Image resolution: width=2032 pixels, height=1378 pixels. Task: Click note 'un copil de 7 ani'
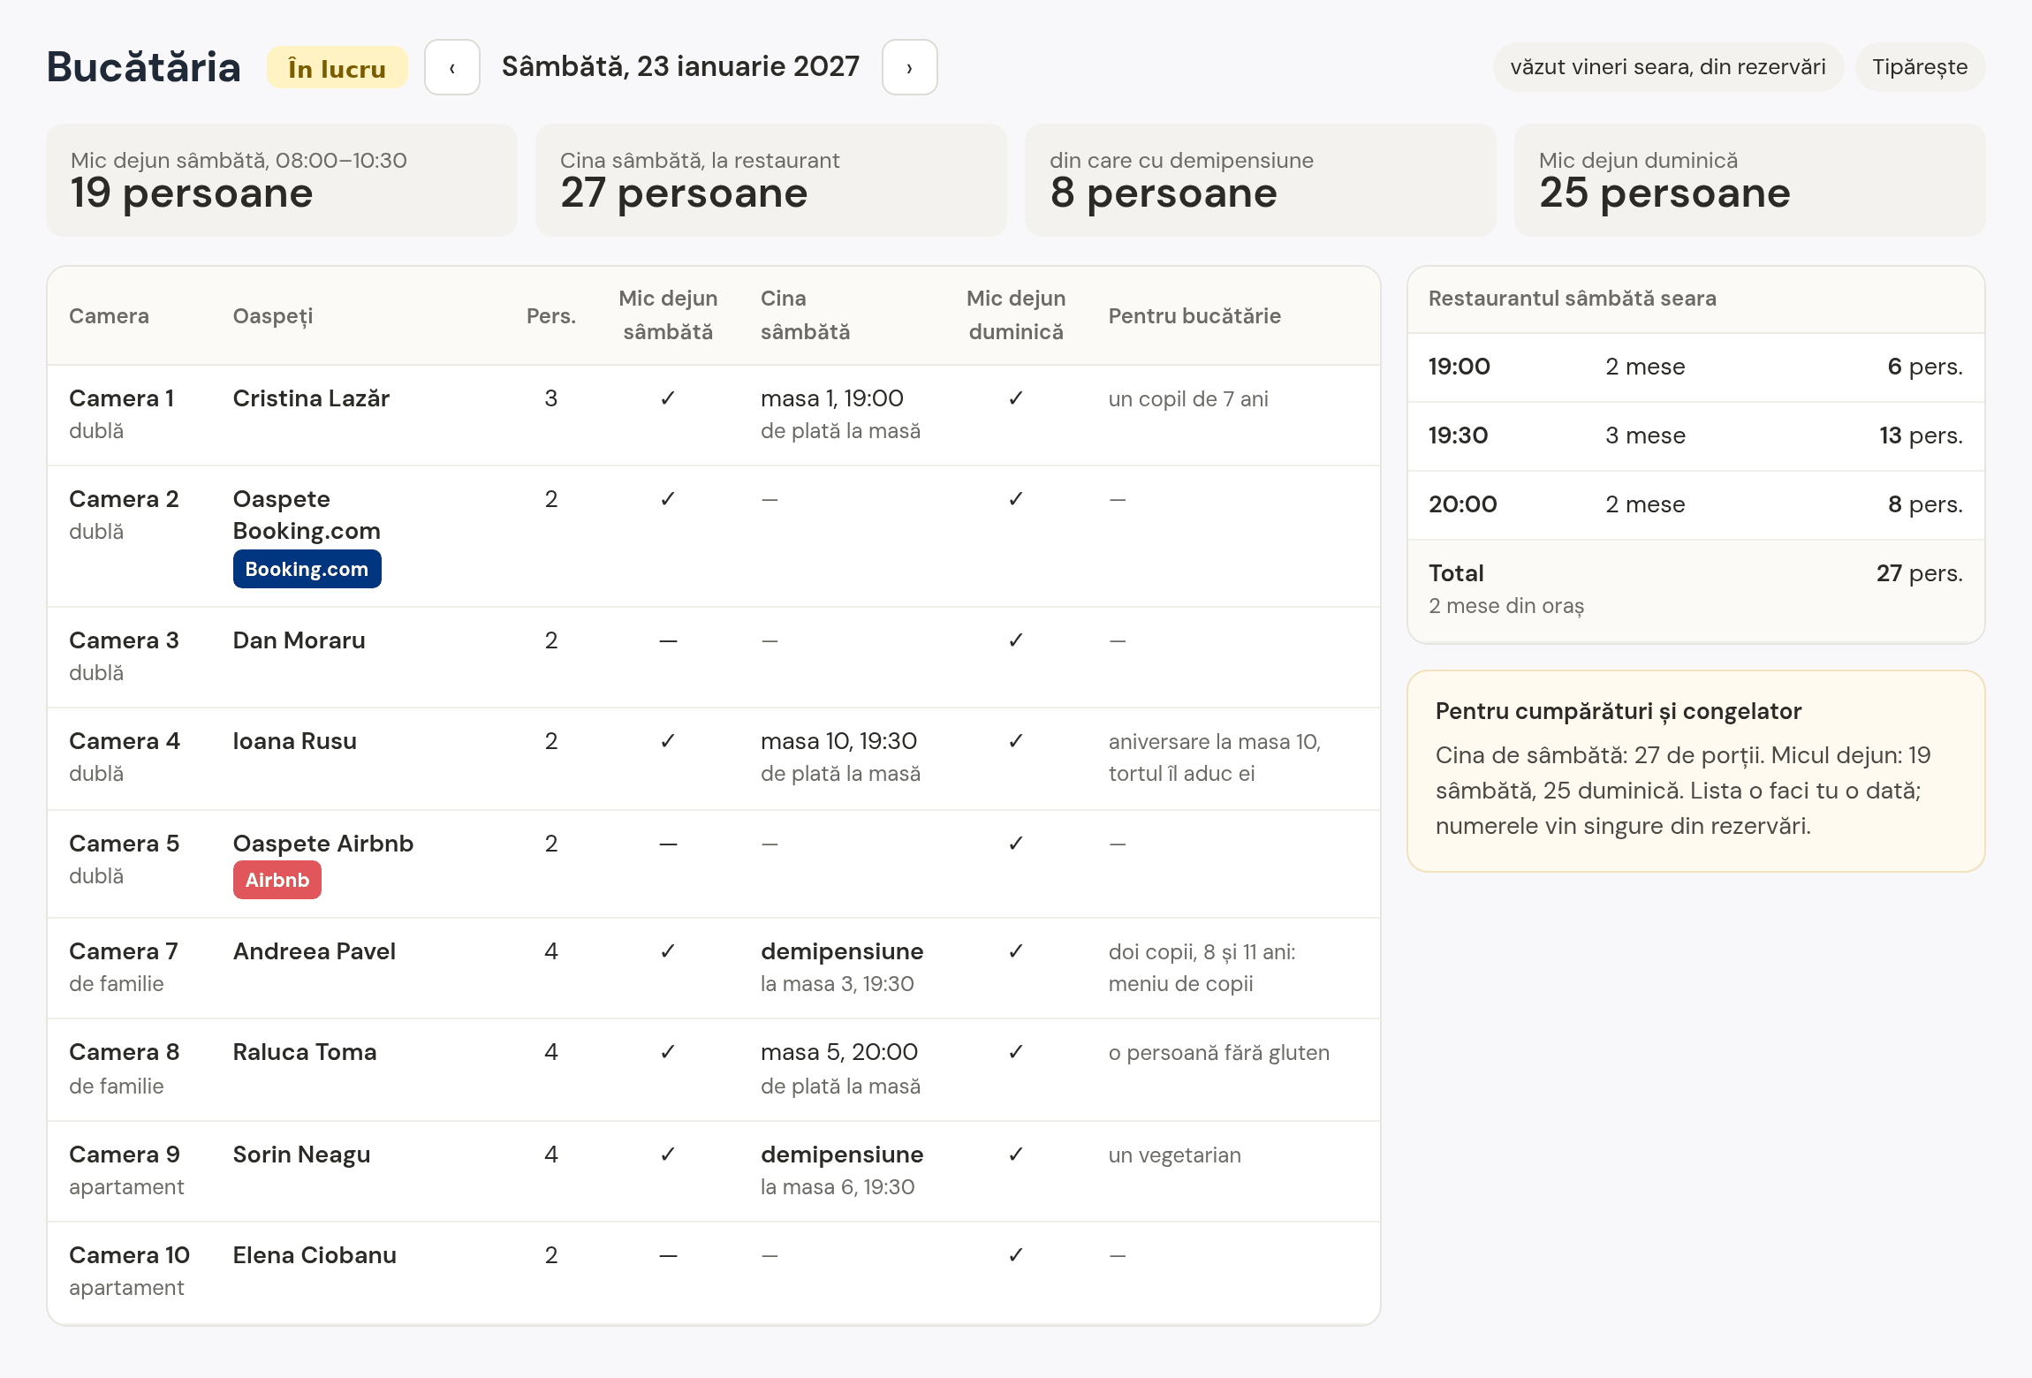point(1188,399)
